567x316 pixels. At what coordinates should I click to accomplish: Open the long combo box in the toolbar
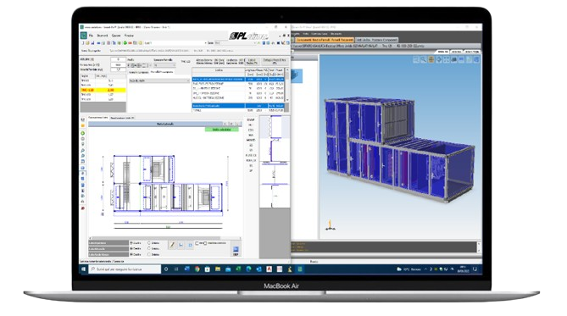[x=175, y=43]
